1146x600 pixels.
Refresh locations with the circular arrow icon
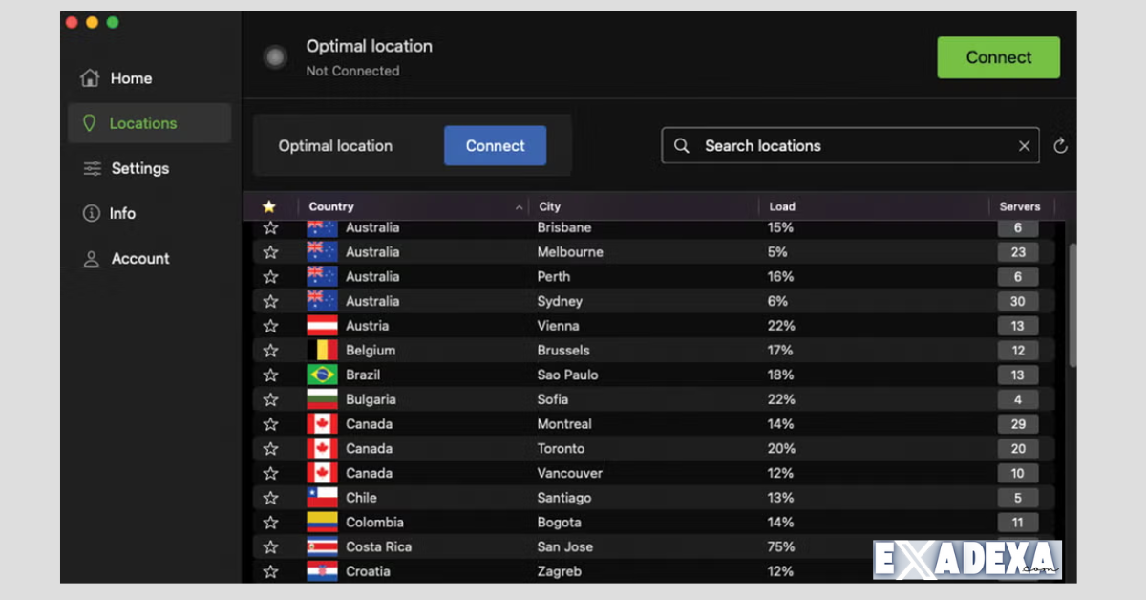click(x=1061, y=145)
